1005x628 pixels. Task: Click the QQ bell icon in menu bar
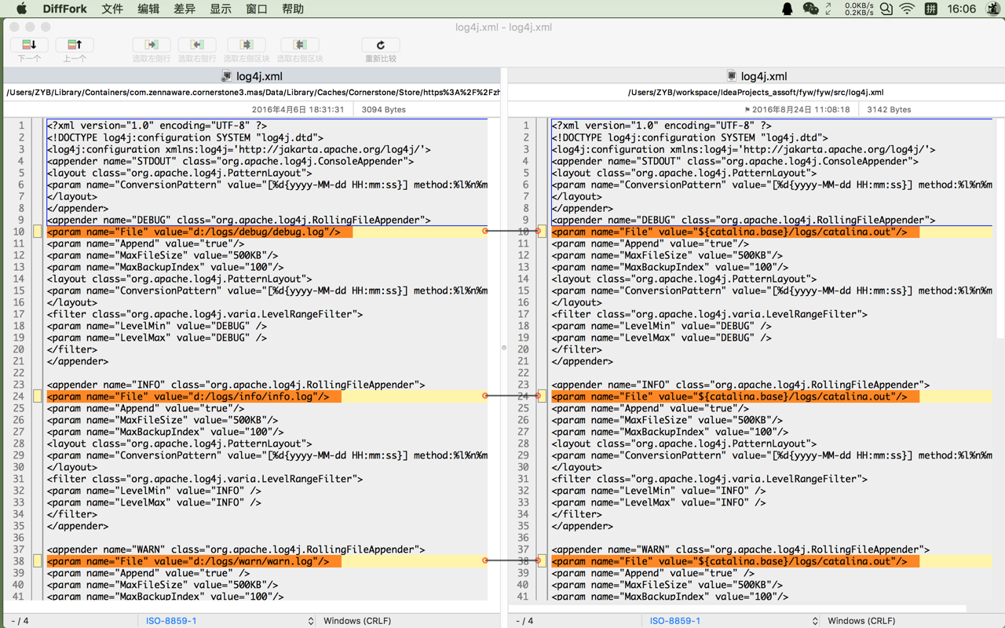point(788,9)
